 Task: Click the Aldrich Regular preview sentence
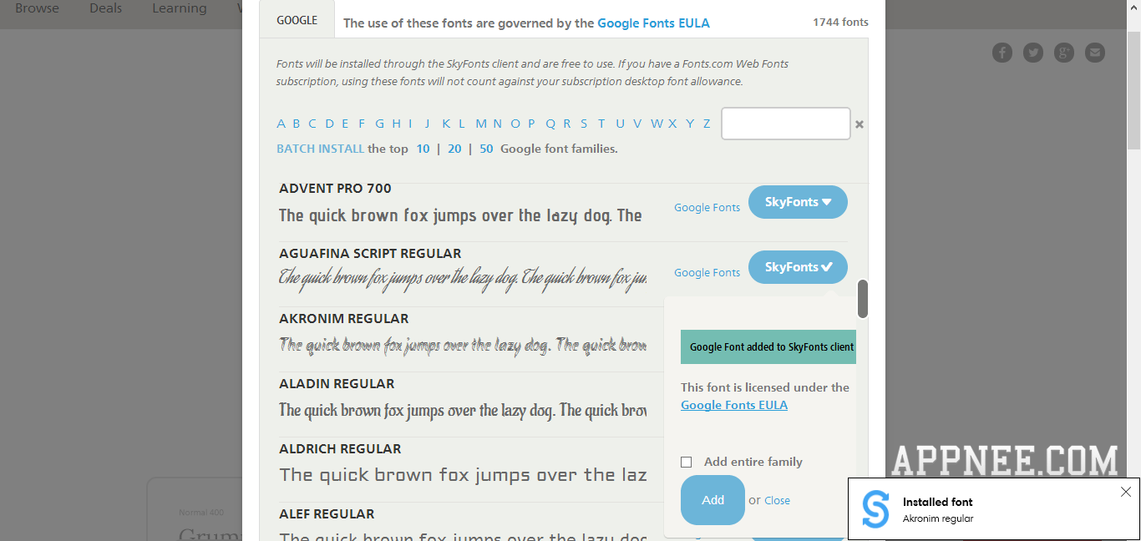click(463, 475)
